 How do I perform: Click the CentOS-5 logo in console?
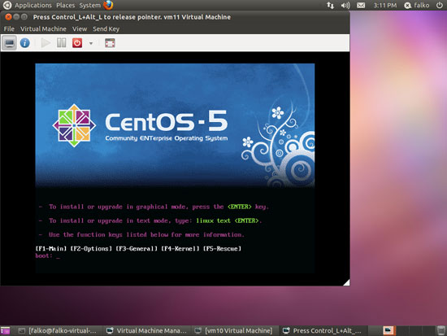(x=140, y=125)
